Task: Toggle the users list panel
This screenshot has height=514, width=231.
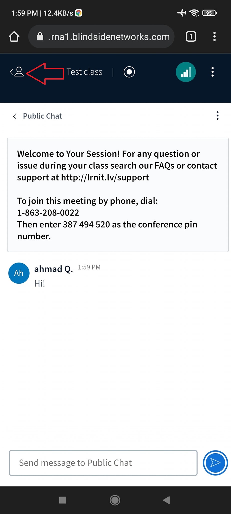Action: (x=17, y=72)
